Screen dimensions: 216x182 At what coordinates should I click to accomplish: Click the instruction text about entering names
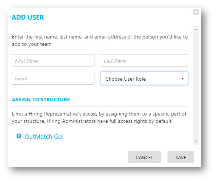click(100, 41)
